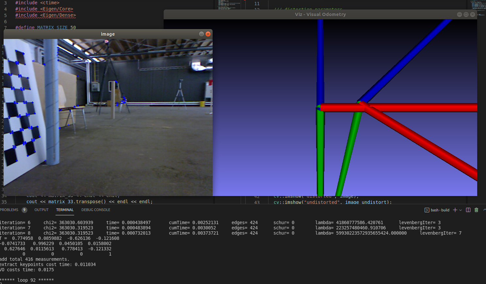Open a new terminal with the plus icon

[455, 210]
